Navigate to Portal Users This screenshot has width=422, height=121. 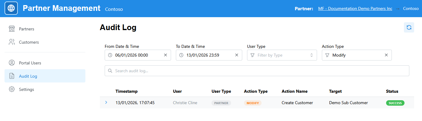point(30,63)
